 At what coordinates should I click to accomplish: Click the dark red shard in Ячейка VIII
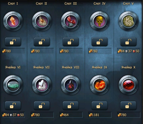point(71,85)
